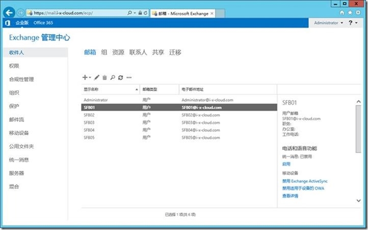Click the Office logo icon in blue bar

pyautogui.click(x=8, y=23)
